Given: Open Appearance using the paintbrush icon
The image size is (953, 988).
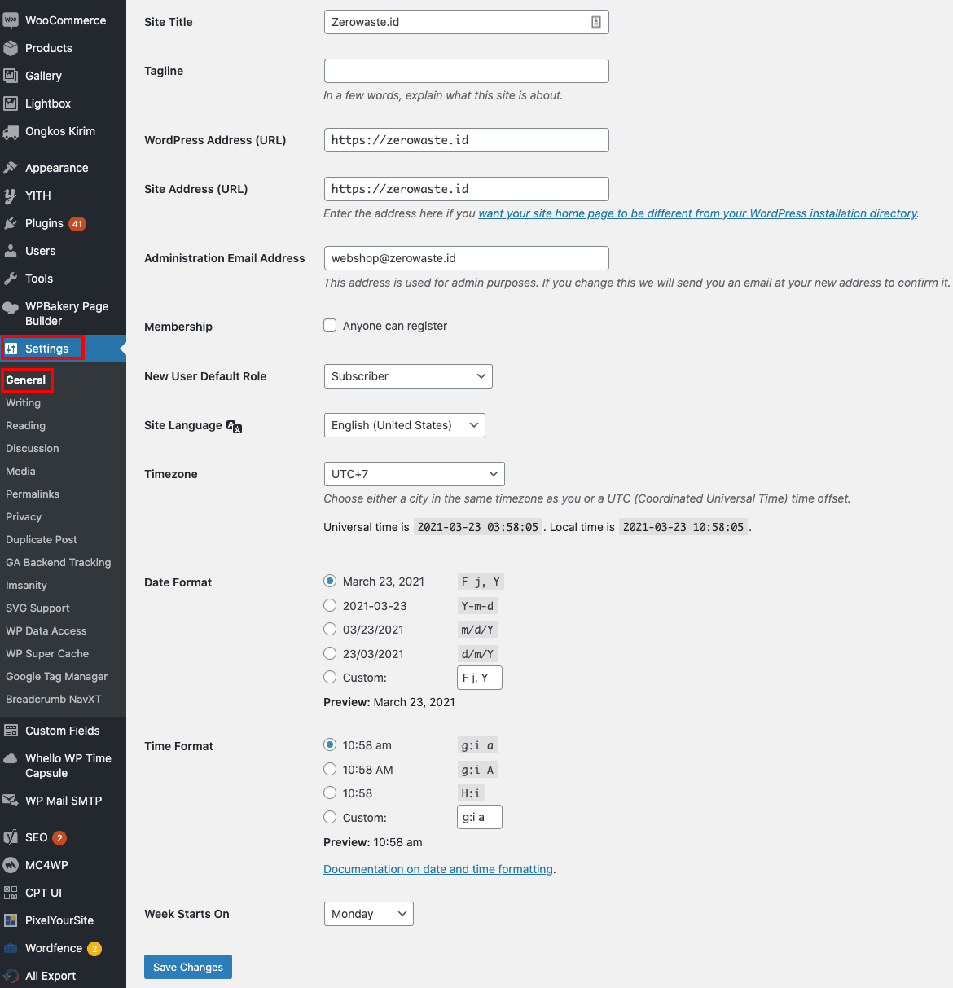Looking at the screenshot, I should [x=11, y=168].
